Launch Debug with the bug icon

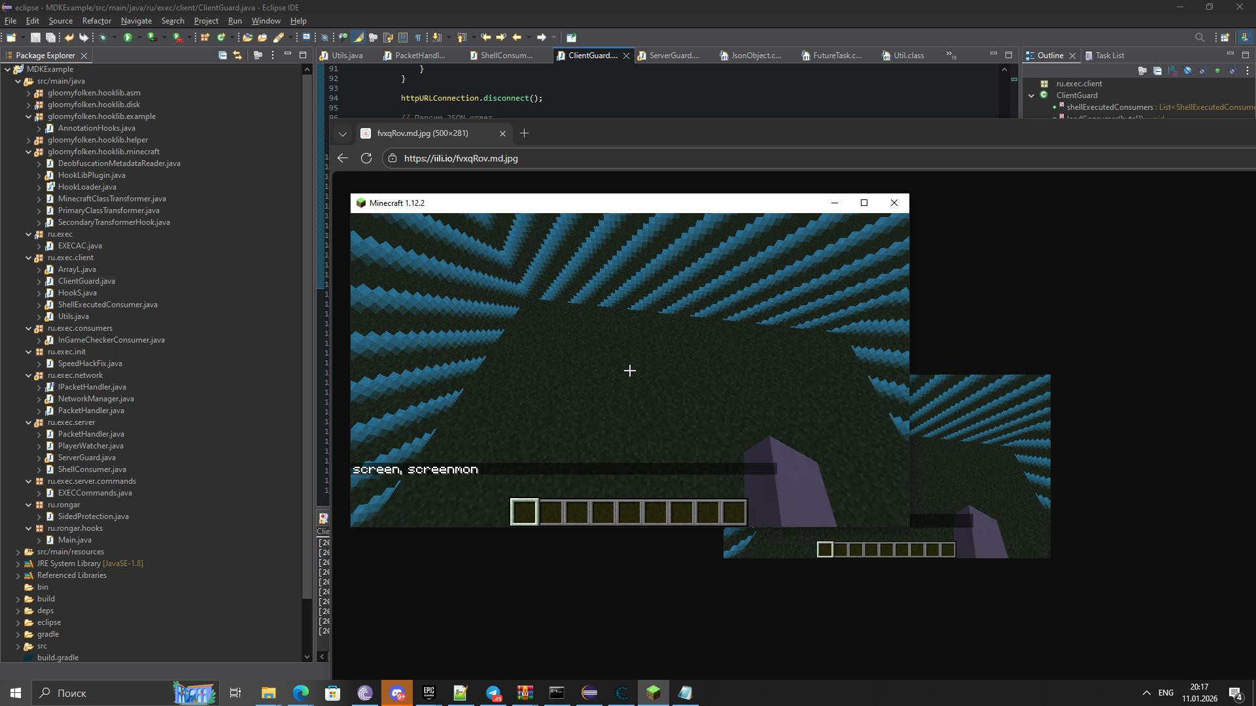(103, 38)
